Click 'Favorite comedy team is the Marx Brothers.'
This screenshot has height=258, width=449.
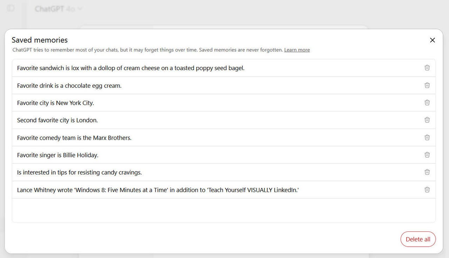(x=74, y=138)
